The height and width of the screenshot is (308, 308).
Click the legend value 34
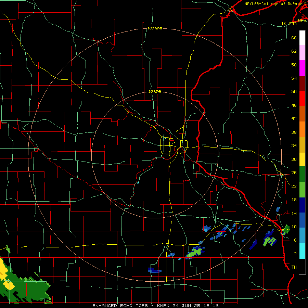click(x=294, y=145)
